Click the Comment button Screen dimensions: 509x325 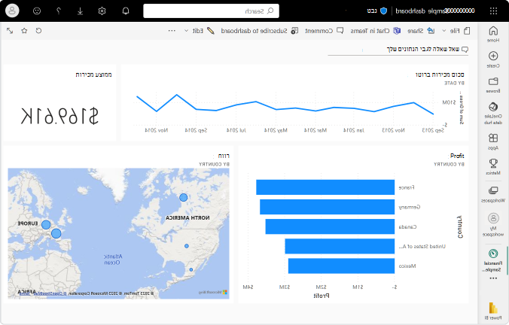click(x=325, y=31)
